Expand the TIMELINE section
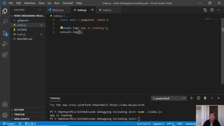The height and width of the screenshot is (126, 224). 28,114
